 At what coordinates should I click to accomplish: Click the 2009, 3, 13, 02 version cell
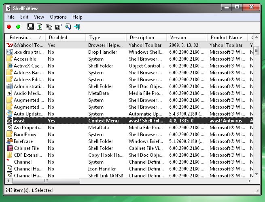click(184, 45)
